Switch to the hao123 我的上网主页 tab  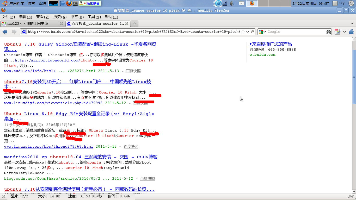(x=33, y=24)
